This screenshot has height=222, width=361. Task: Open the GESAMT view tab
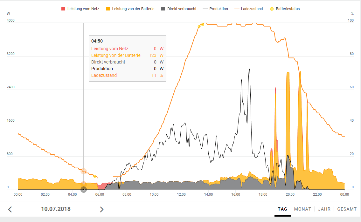(347, 209)
